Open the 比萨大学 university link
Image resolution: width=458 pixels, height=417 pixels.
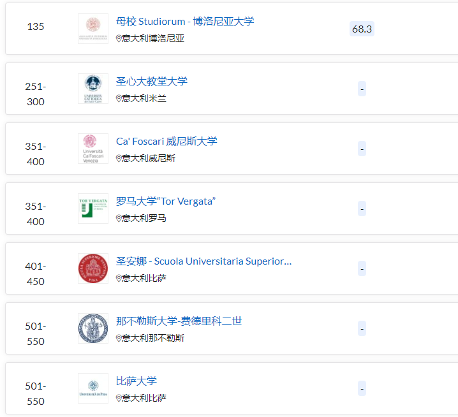click(137, 381)
